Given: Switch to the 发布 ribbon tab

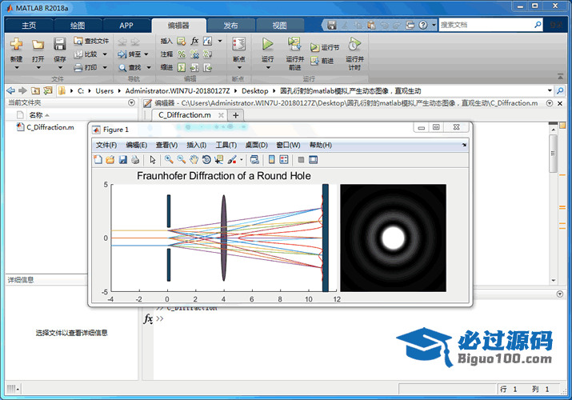Looking at the screenshot, I should click(230, 25).
